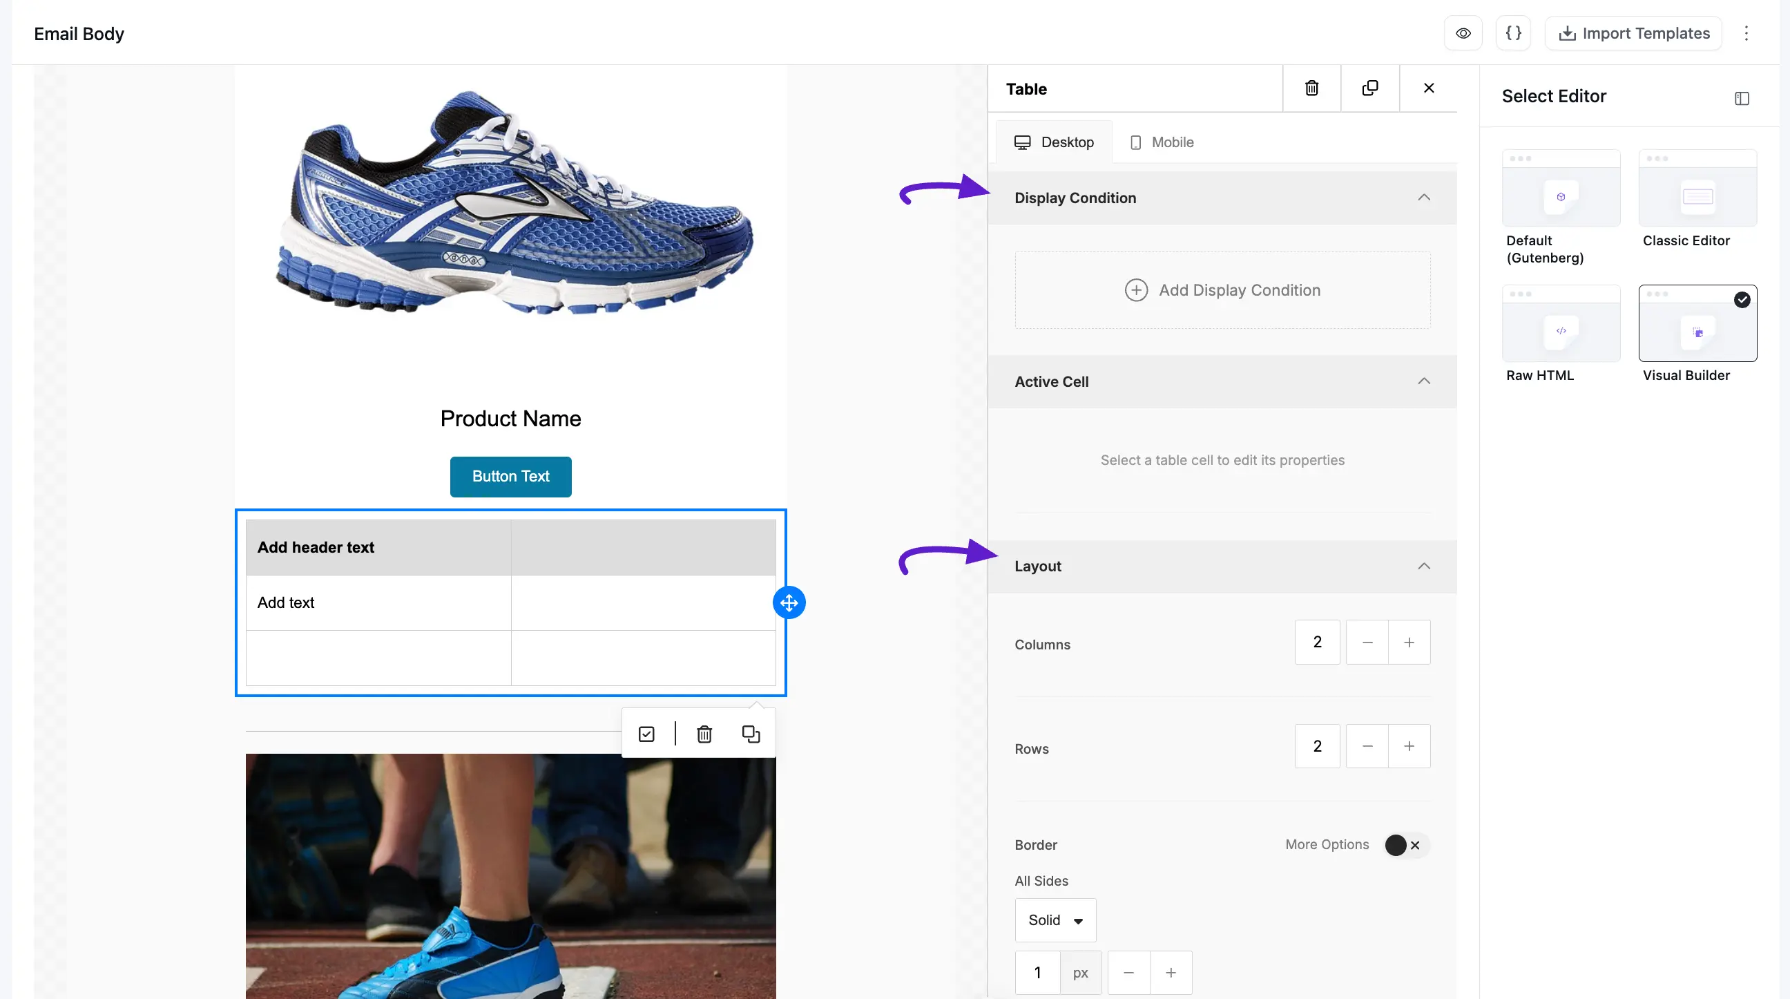Click the empty cell under Add text
The width and height of the screenshot is (1790, 999).
pyautogui.click(x=378, y=658)
